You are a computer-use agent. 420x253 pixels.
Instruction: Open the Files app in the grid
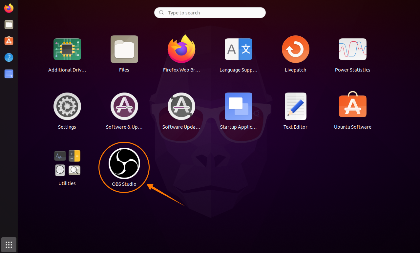point(124,49)
